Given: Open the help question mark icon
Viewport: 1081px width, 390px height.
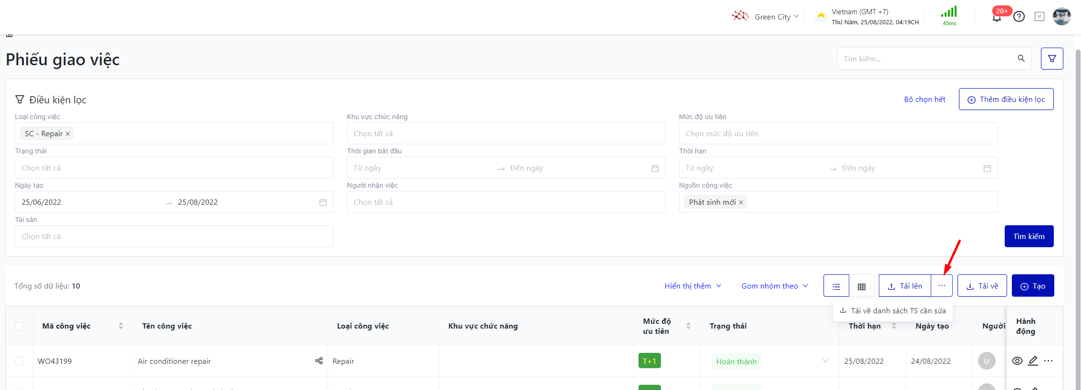Looking at the screenshot, I should [1019, 17].
